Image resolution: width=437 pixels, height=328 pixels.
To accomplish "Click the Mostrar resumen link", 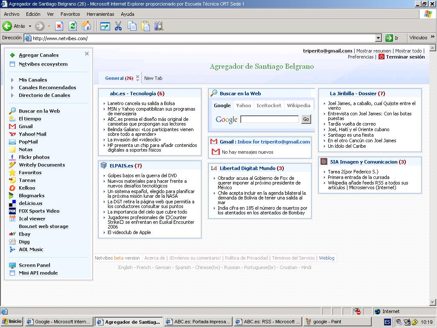I will (x=373, y=51).
